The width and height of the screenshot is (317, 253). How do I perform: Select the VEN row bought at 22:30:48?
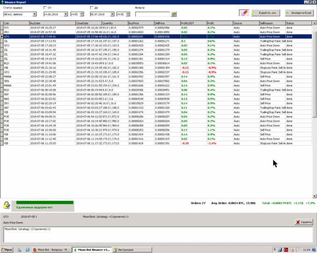pyautogui.click(x=158, y=81)
